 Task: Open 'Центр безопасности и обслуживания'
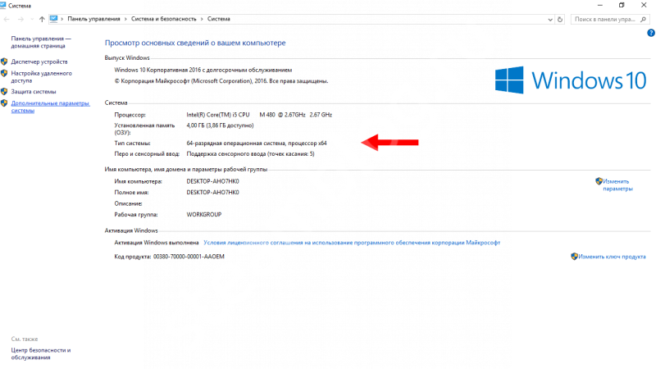(41, 353)
